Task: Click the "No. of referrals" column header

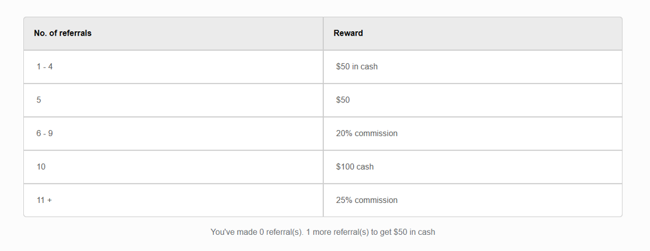Action: [63, 33]
